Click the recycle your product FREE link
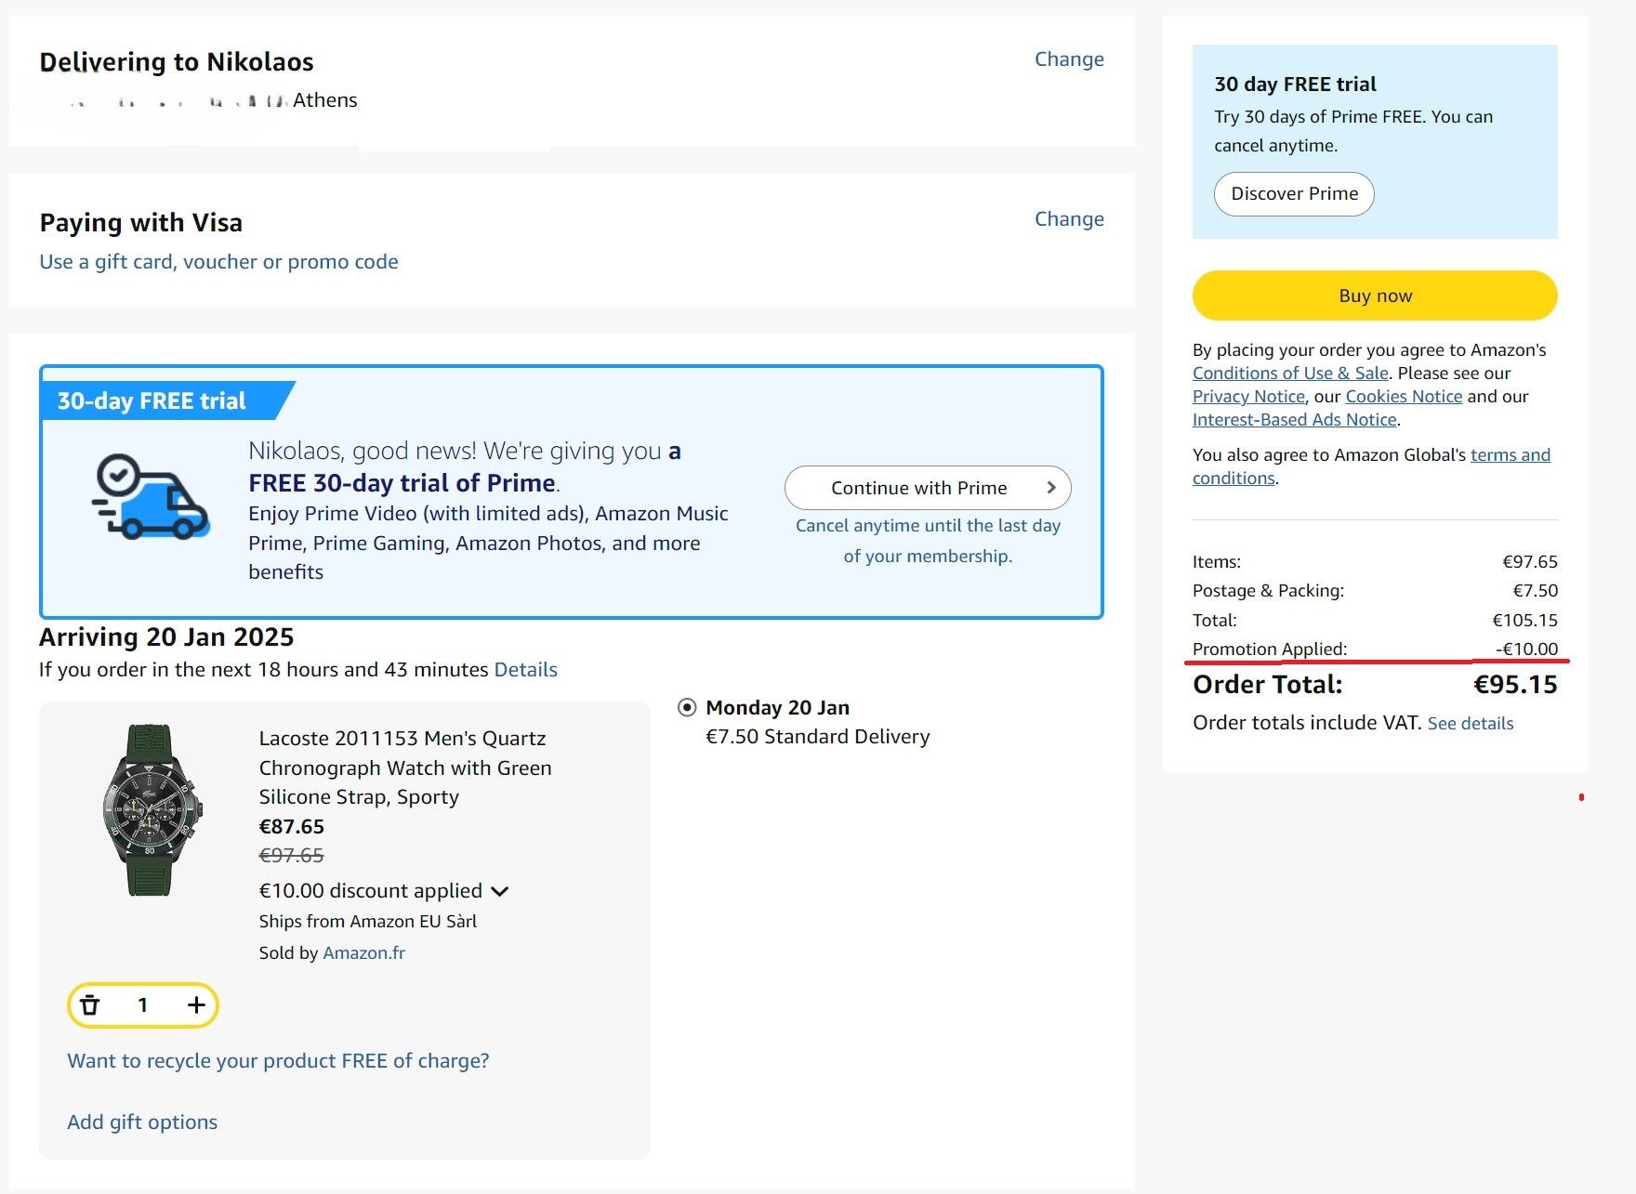 pyautogui.click(x=278, y=1061)
